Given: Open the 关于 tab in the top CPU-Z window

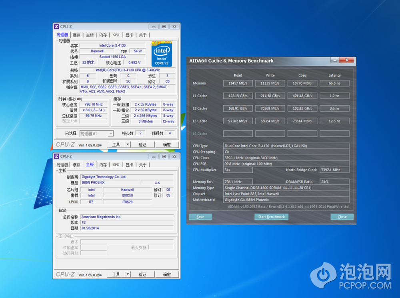Looking at the screenshot, I should (x=143, y=35).
